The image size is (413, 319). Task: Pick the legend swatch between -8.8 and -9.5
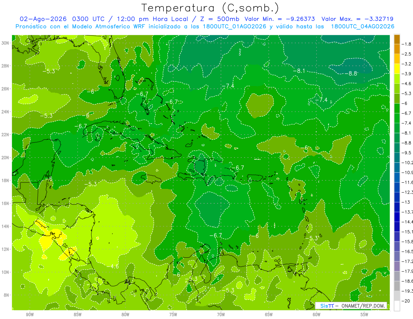pos(397,148)
